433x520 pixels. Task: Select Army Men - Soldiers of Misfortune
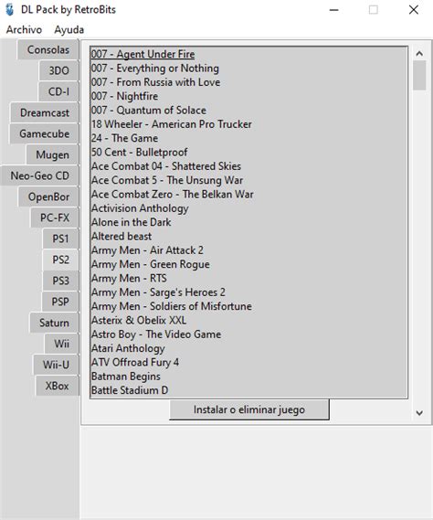tap(248, 306)
